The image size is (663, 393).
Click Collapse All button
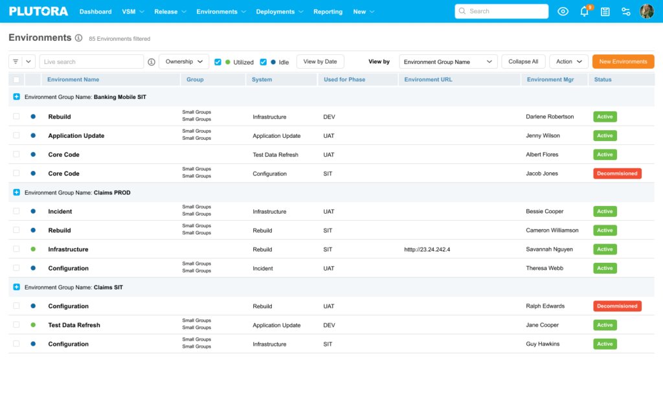tap(523, 62)
